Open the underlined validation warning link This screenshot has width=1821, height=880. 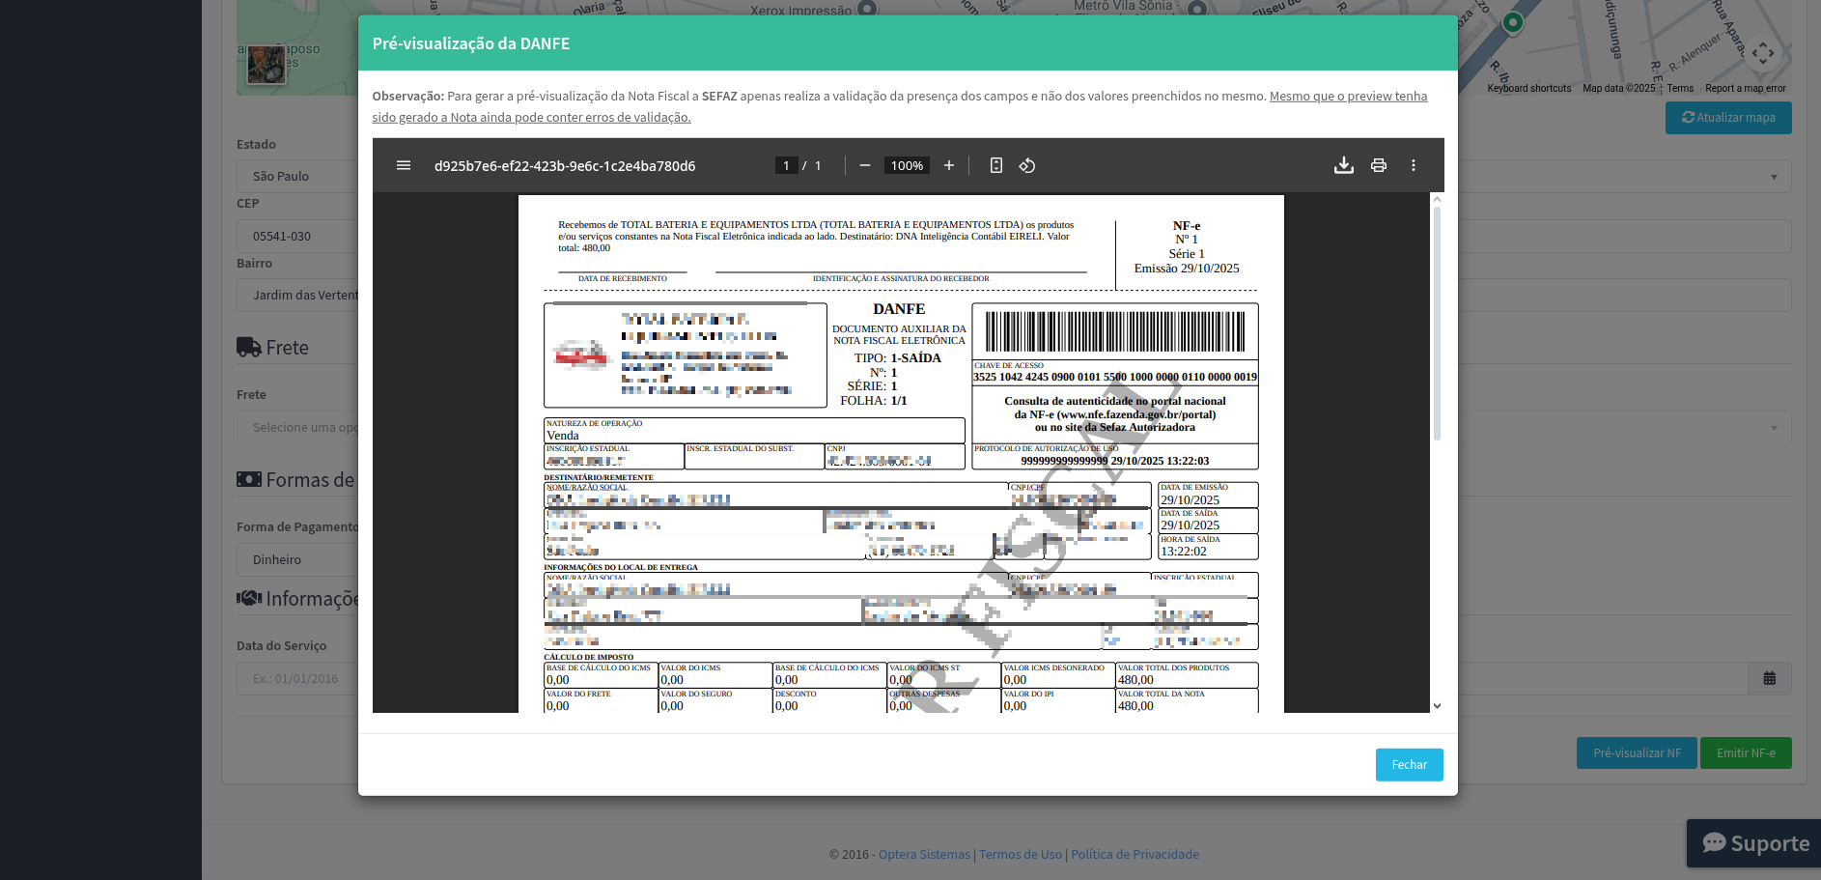click(x=1348, y=97)
